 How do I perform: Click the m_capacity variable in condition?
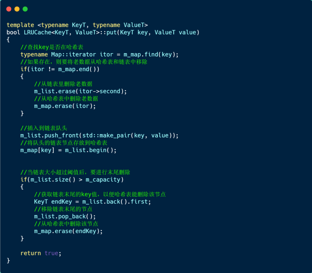pos(103,180)
